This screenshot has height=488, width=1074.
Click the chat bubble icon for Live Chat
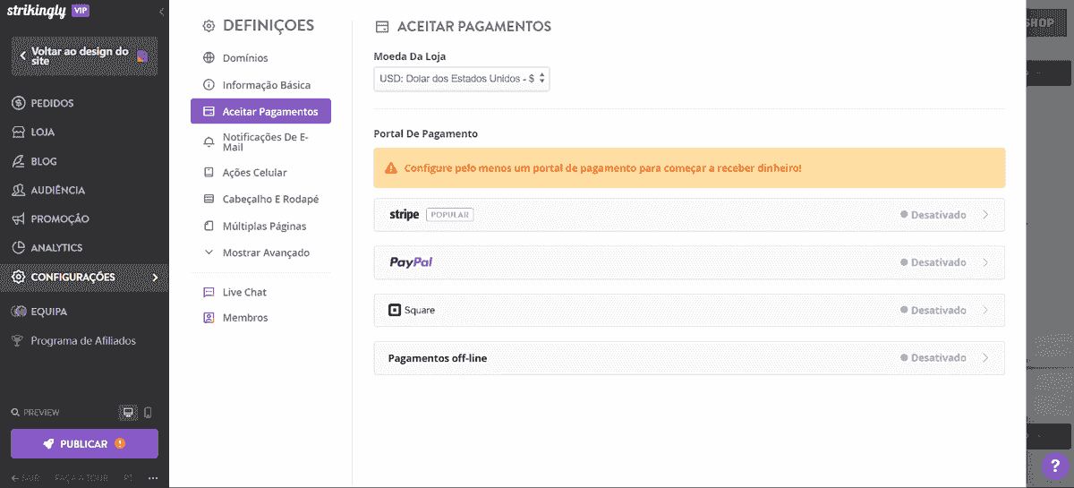(209, 292)
